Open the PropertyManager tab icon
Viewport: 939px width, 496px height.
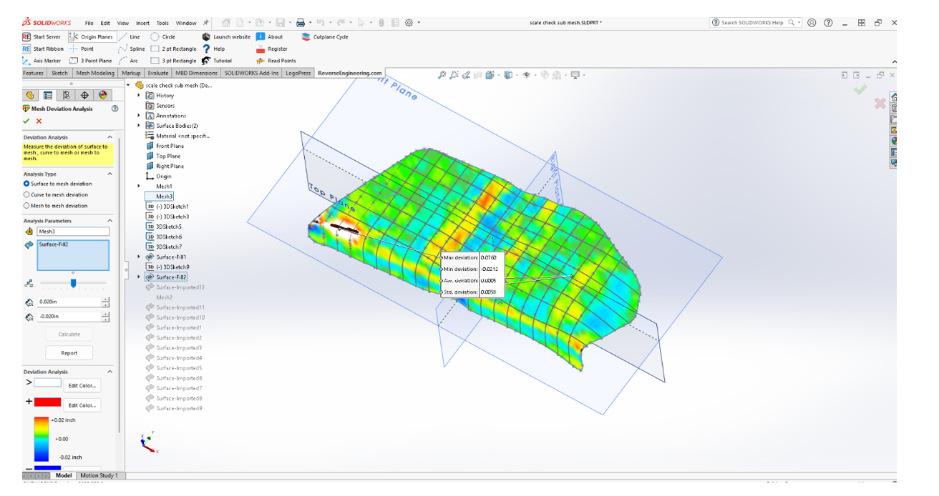click(48, 95)
